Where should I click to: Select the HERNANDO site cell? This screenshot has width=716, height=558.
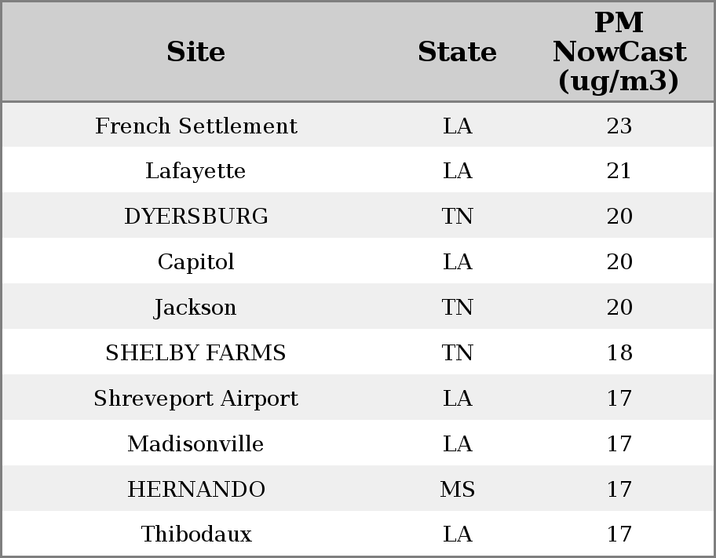[196, 490]
